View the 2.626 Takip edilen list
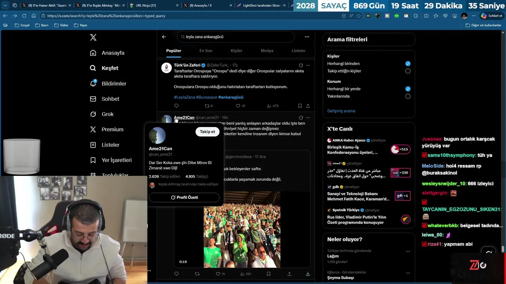506x284 pixels. click(164, 177)
